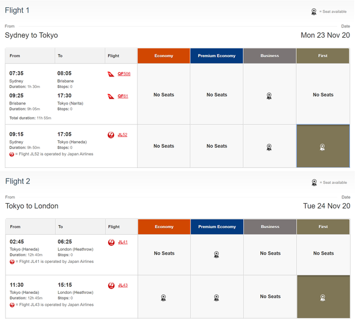Viewport: 356px width, 322px height.
Task: Select Premium Economy seat on JL41
Action: point(217,254)
